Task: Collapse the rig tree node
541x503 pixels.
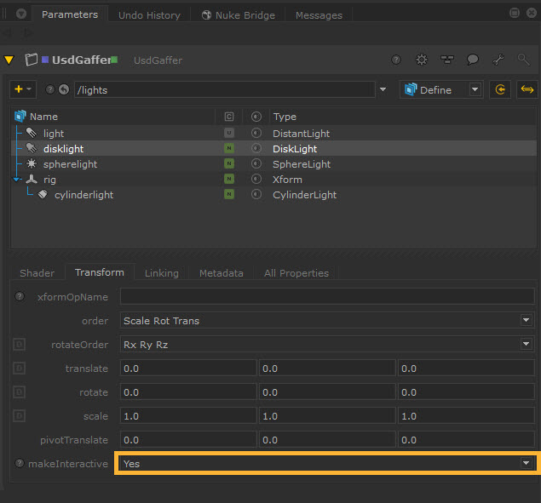Action: point(18,180)
